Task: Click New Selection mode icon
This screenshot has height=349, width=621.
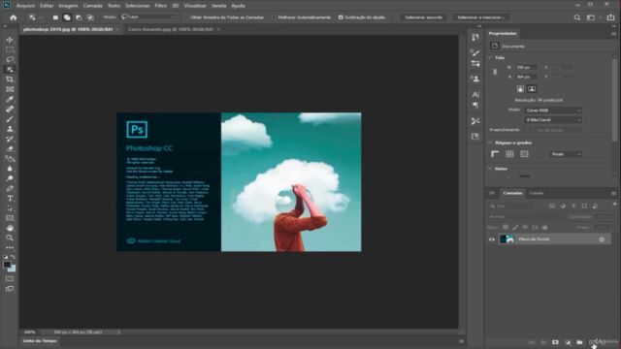Action: point(55,17)
